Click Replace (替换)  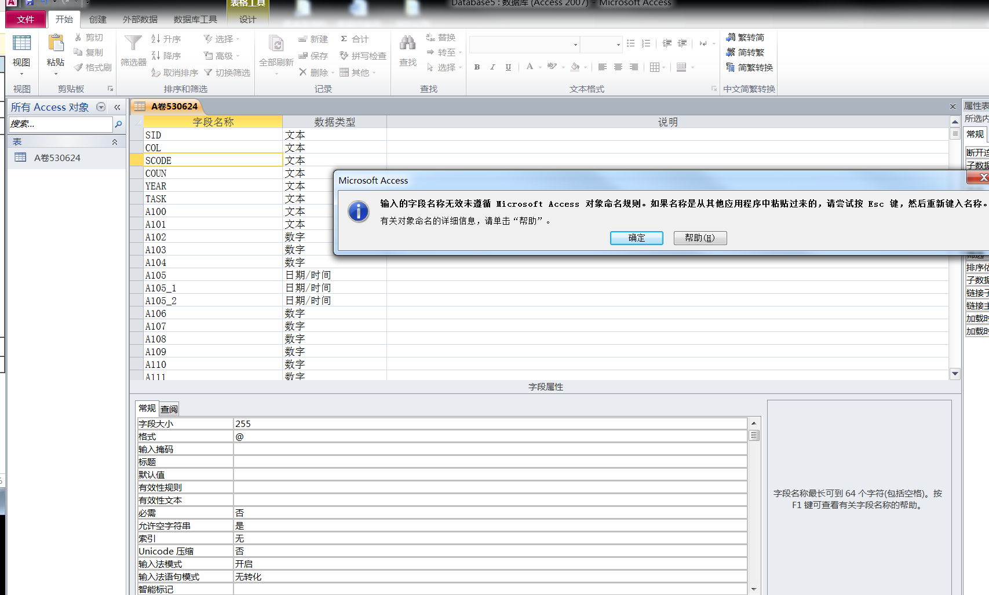[x=441, y=37]
